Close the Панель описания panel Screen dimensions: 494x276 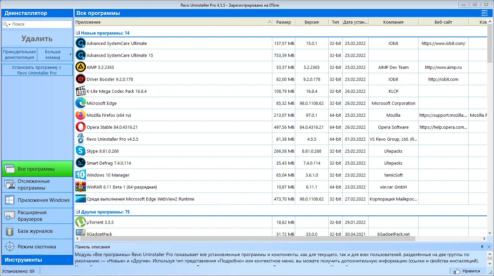pyautogui.click(x=489, y=247)
